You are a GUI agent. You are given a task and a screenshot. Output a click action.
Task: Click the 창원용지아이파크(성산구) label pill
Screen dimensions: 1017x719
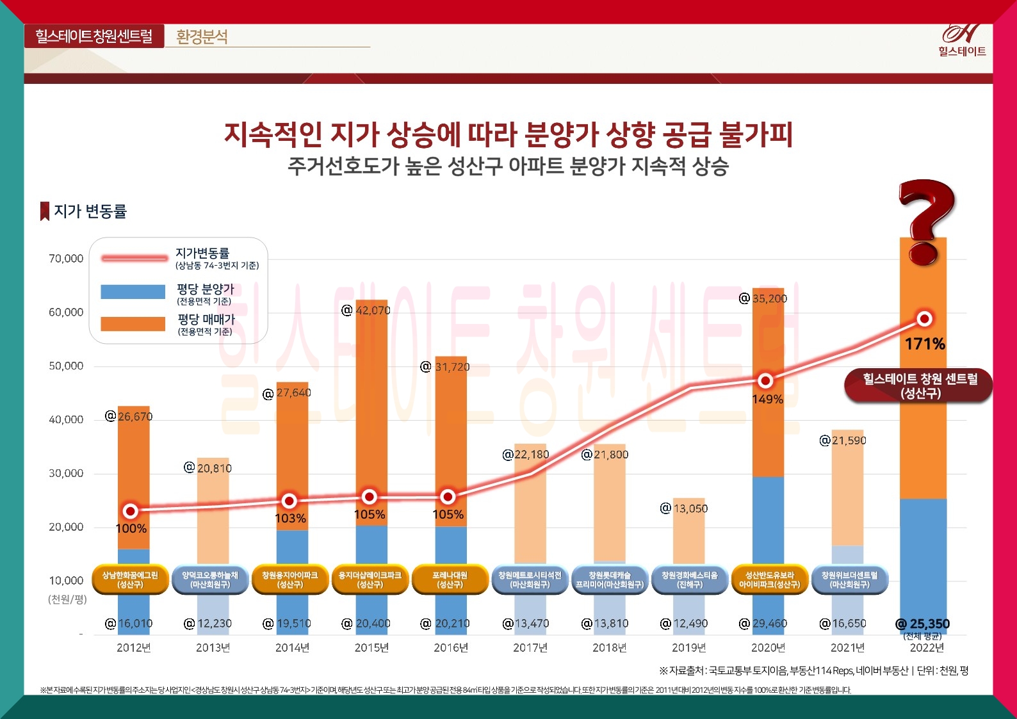(290, 579)
